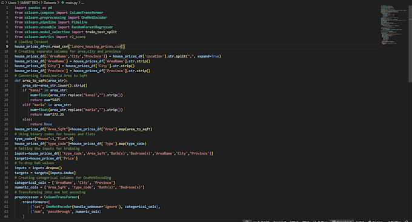Open the SMART TECH breadcrumb folder
The width and height of the screenshot is (412, 222).
(30, 2)
